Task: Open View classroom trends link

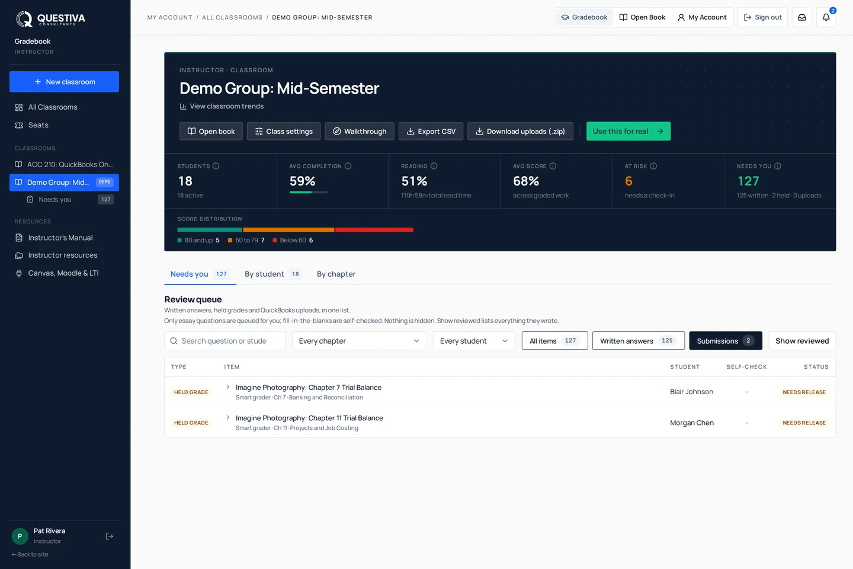Action: coord(222,106)
